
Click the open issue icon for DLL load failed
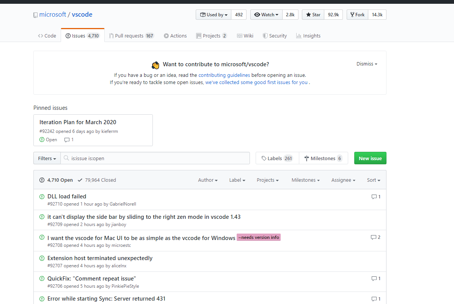coord(42,196)
